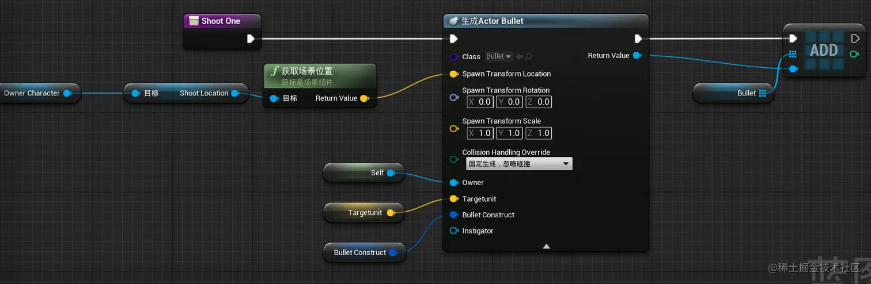This screenshot has width=871, height=284.
Task: Click the Bullet Construct variable node output pin
Action: click(x=393, y=252)
